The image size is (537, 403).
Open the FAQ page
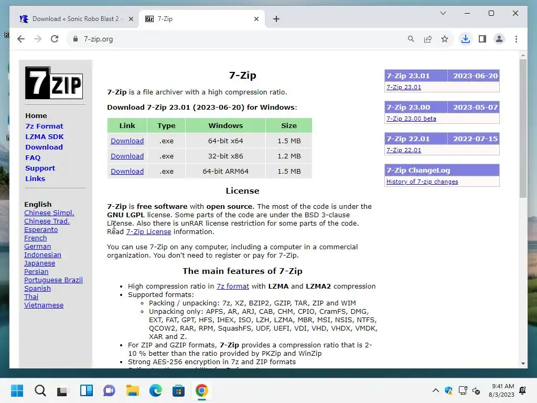(33, 157)
